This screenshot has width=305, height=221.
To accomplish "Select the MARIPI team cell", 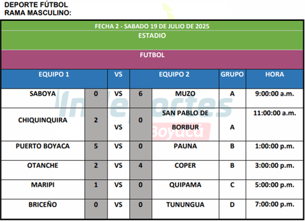I will (x=43, y=189).
